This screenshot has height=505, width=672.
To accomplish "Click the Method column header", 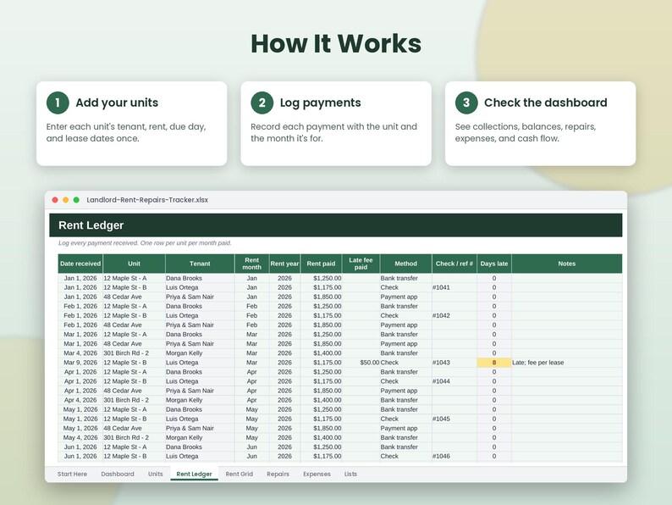I will click(x=405, y=264).
